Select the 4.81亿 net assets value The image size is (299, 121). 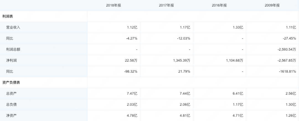[x=185, y=116]
